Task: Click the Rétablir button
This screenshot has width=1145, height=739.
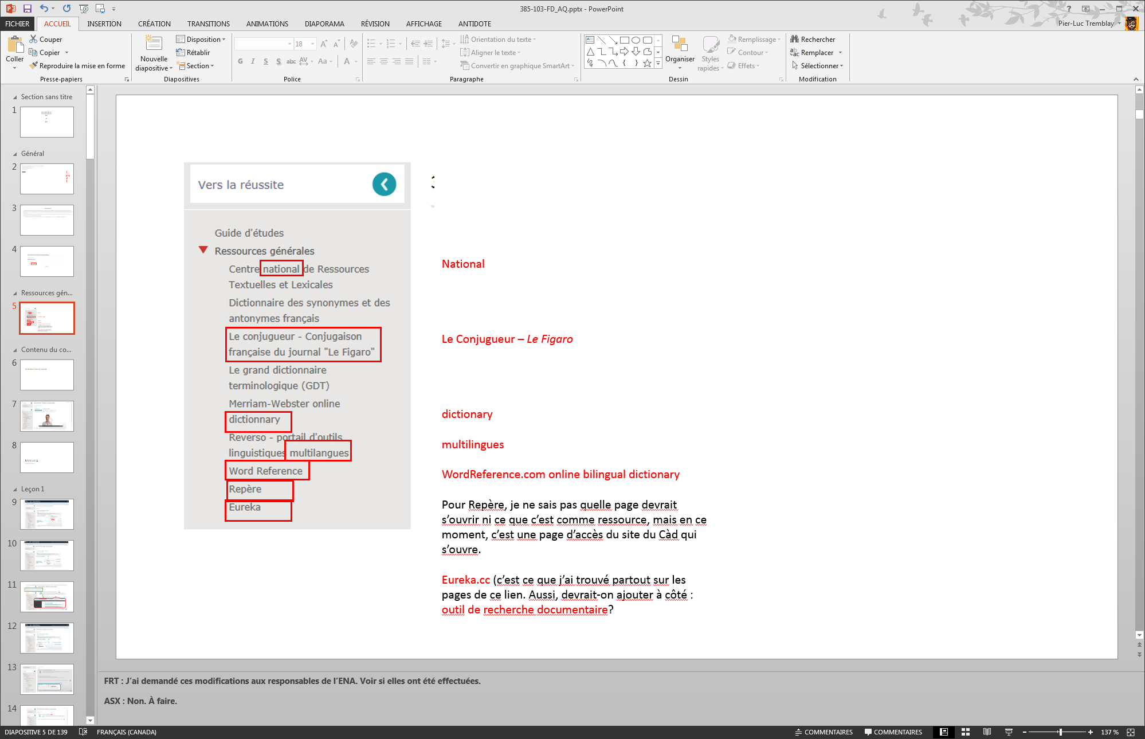Action: [194, 52]
